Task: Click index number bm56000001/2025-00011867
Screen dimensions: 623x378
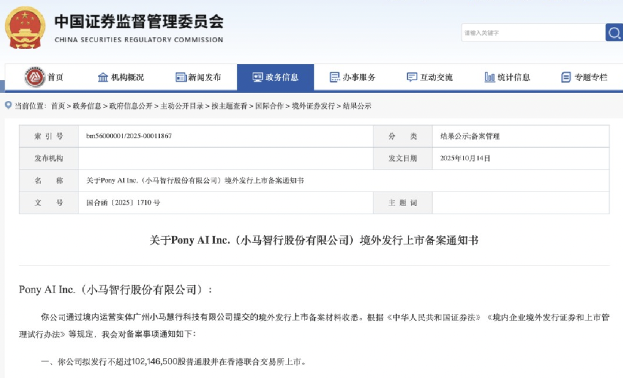Action: (x=129, y=136)
